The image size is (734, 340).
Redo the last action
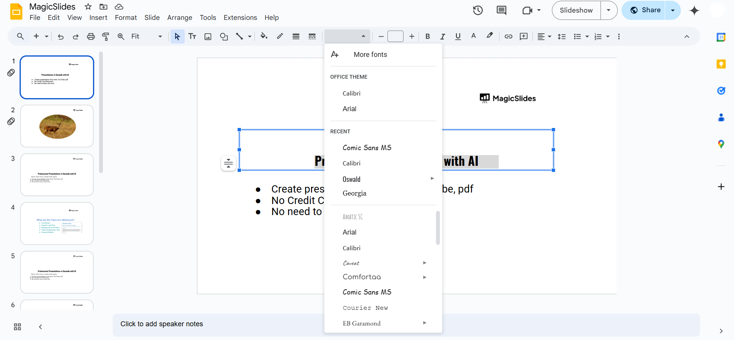pyautogui.click(x=76, y=36)
